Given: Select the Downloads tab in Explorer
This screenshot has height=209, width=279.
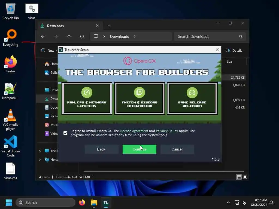Looking at the screenshot, I should click(70, 26).
